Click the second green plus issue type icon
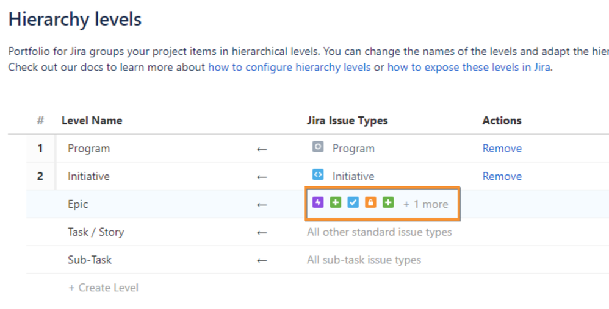 [388, 202]
